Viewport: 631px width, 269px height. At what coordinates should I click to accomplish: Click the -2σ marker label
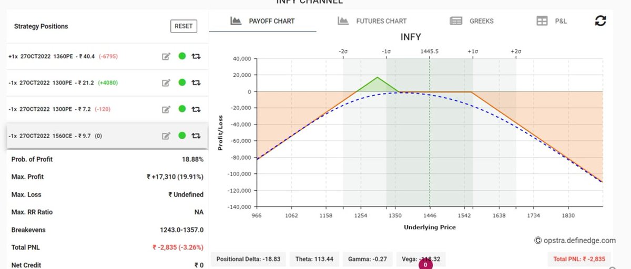pyautogui.click(x=343, y=51)
